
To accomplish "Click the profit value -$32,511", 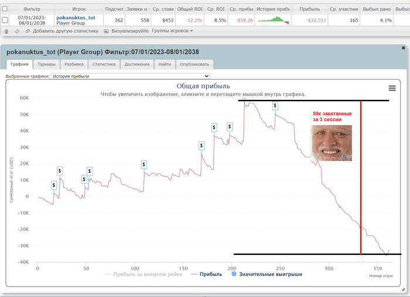I will tap(316, 20).
